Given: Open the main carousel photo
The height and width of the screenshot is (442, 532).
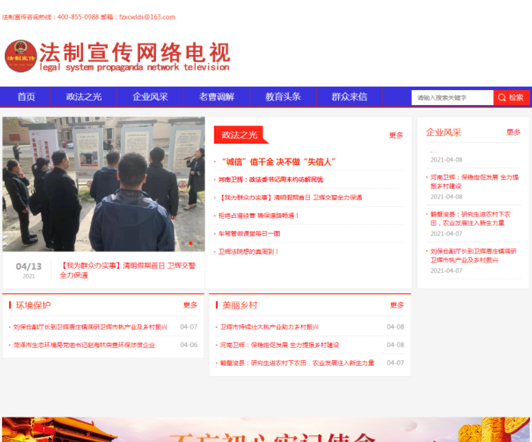Looking at the screenshot, I should (x=104, y=184).
